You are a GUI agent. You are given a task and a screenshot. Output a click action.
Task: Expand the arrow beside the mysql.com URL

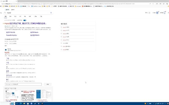[x=21, y=50]
